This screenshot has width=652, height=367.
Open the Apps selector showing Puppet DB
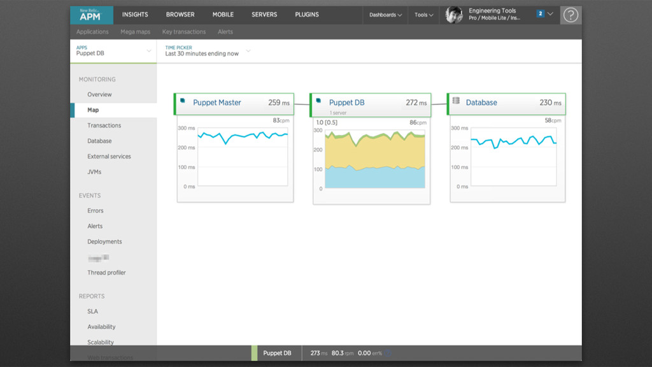(x=113, y=51)
